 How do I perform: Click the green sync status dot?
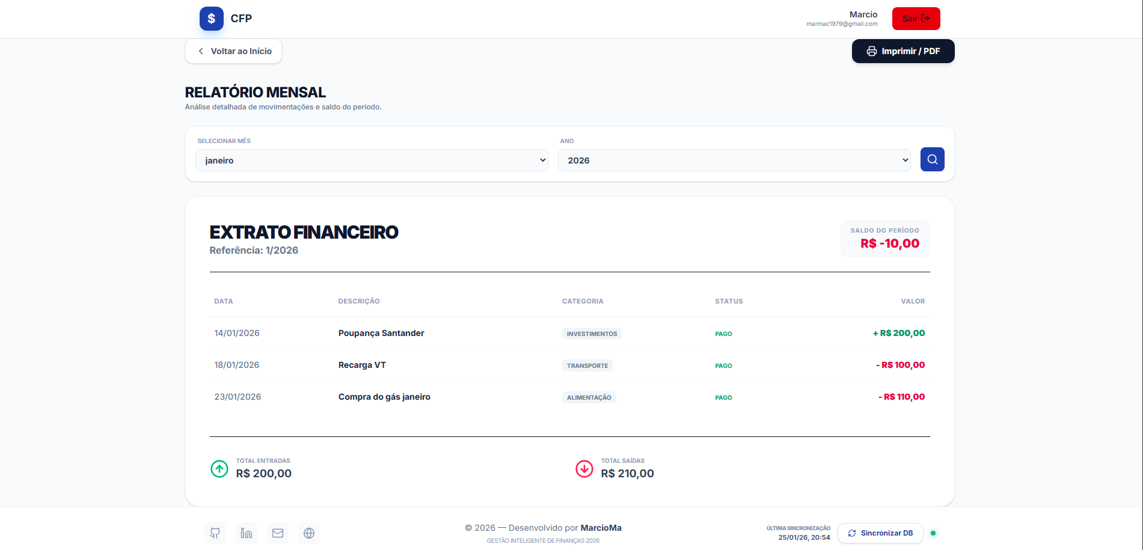(933, 533)
